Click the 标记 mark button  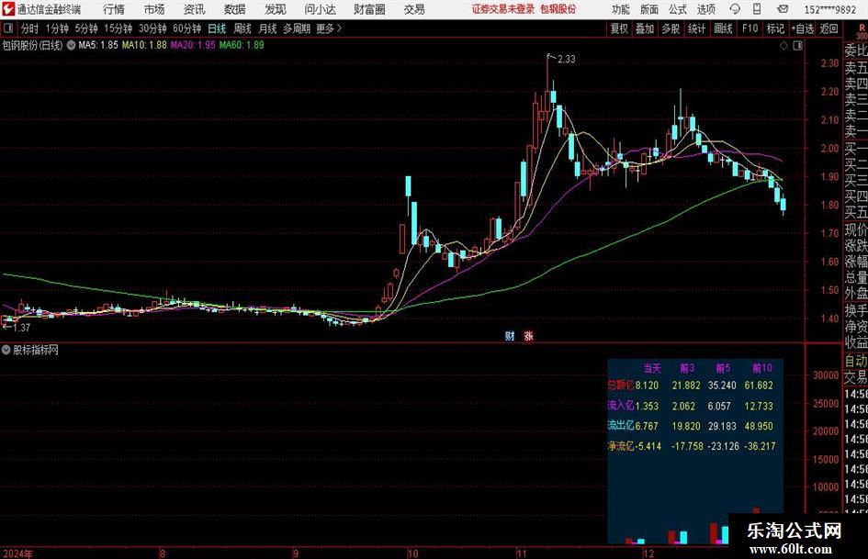[775, 28]
